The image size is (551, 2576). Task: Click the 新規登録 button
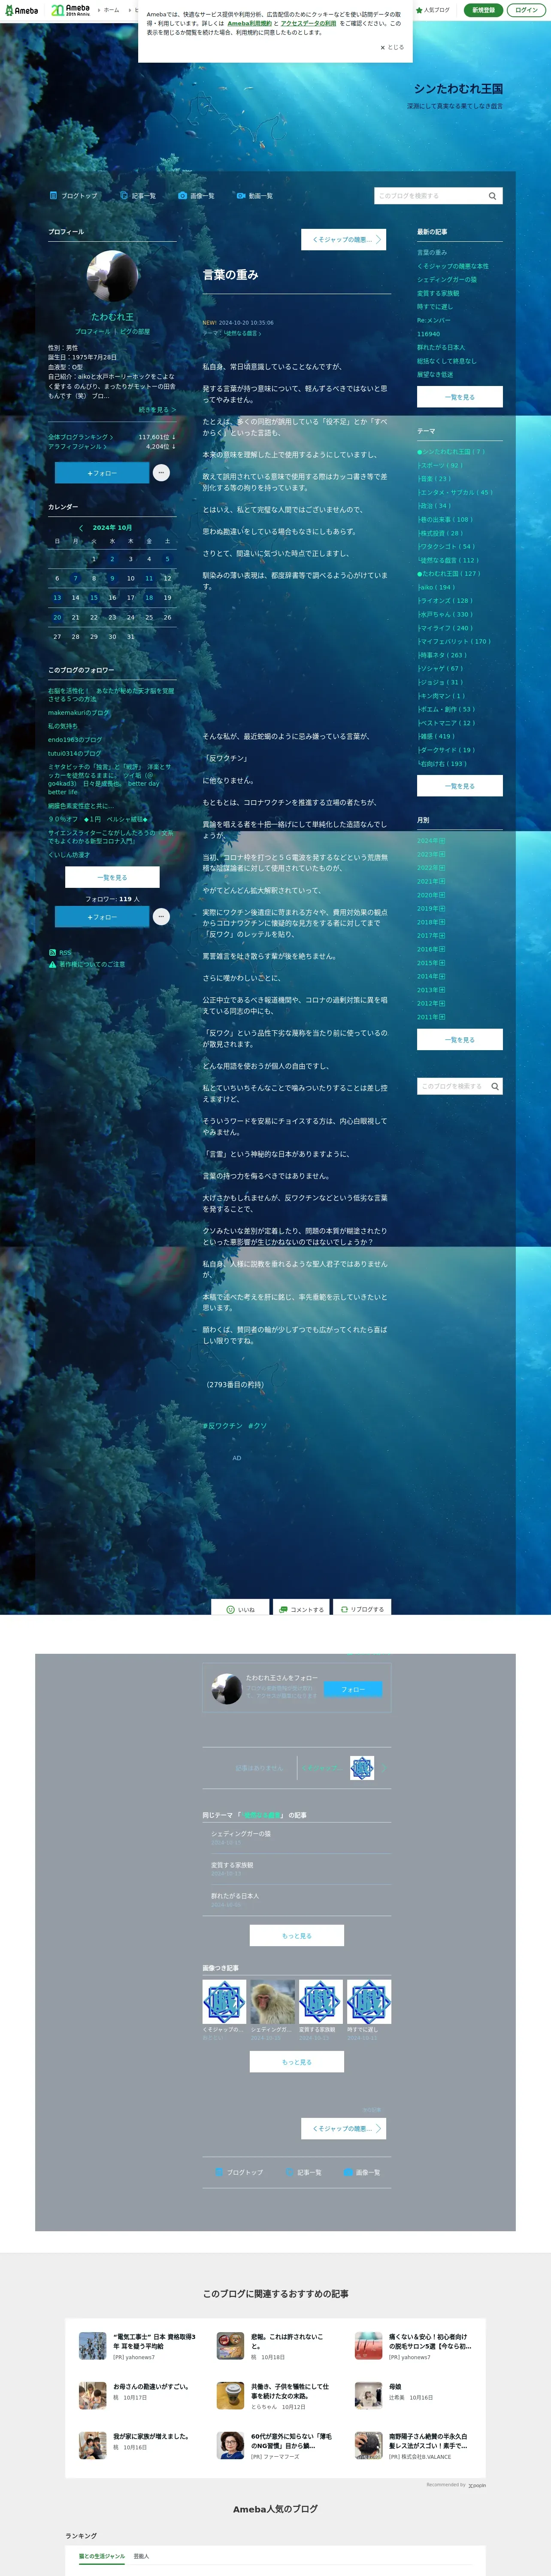tap(483, 10)
